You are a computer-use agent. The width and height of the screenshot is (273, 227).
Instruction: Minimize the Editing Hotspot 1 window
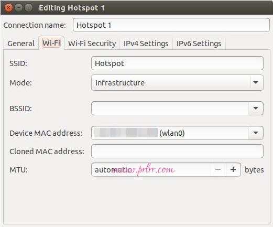pos(18,8)
